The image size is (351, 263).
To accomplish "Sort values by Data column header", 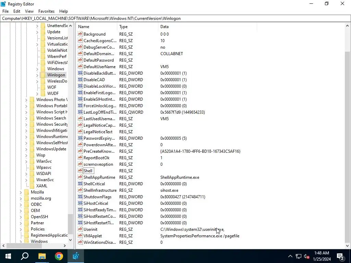I will coord(207,27).
